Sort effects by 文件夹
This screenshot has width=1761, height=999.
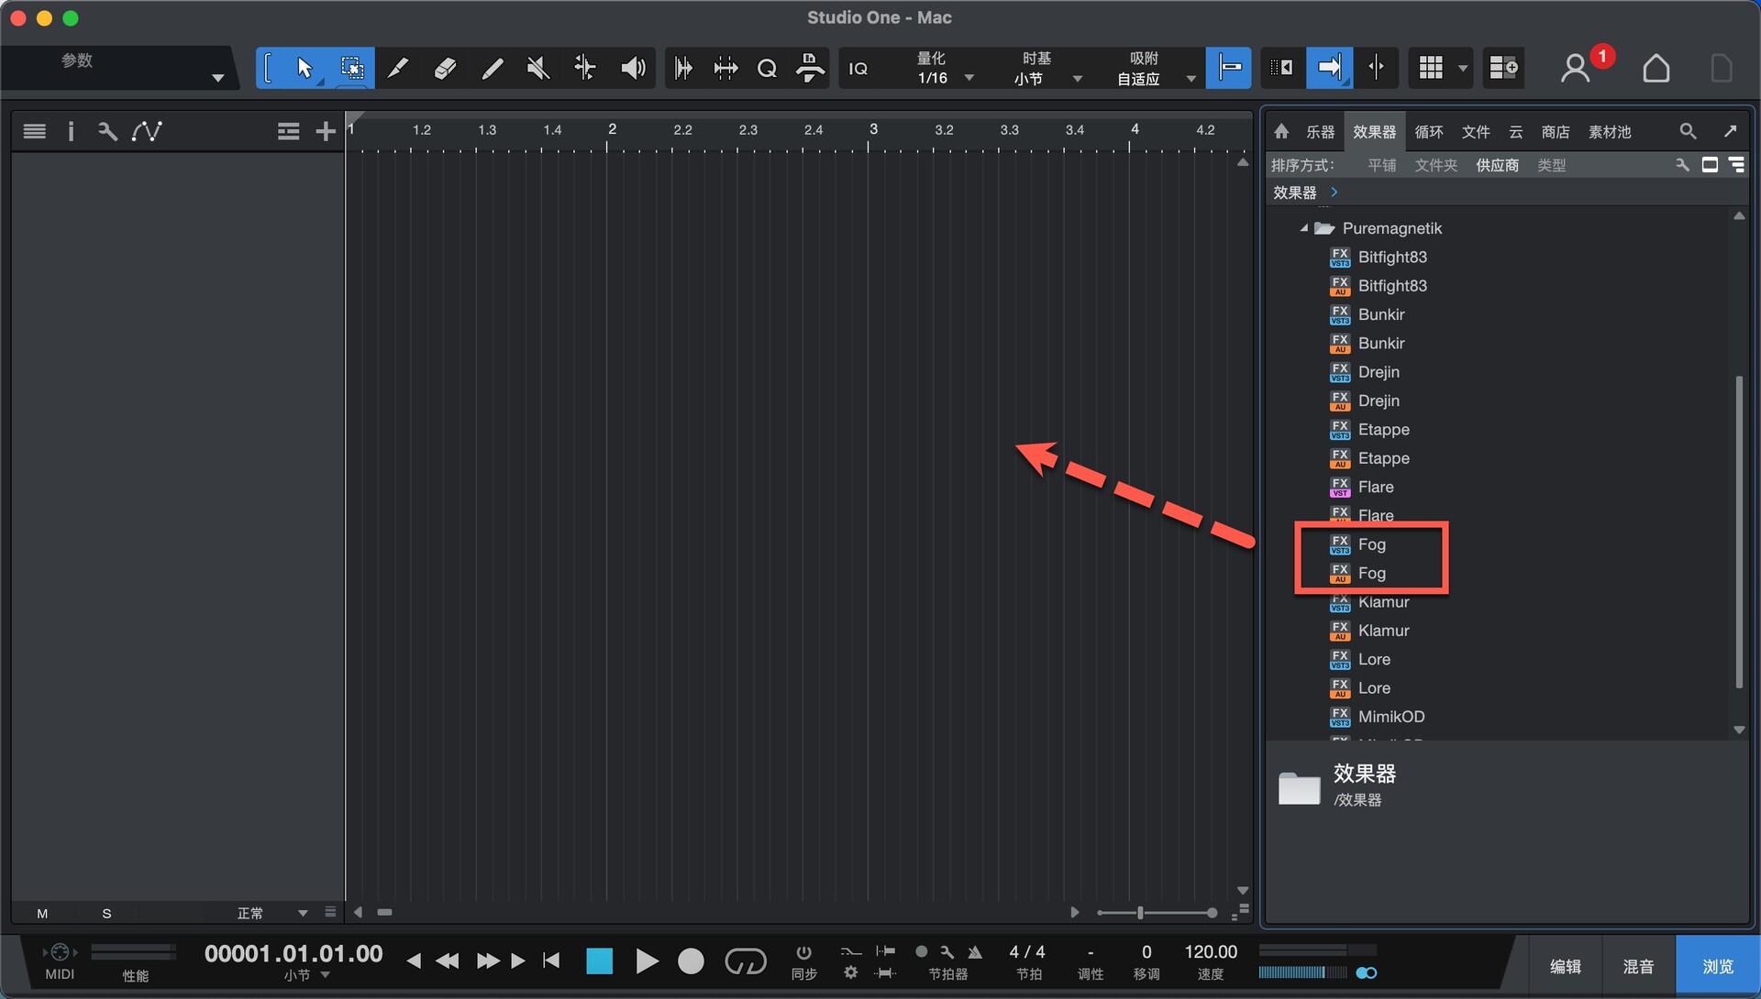[1436, 165]
